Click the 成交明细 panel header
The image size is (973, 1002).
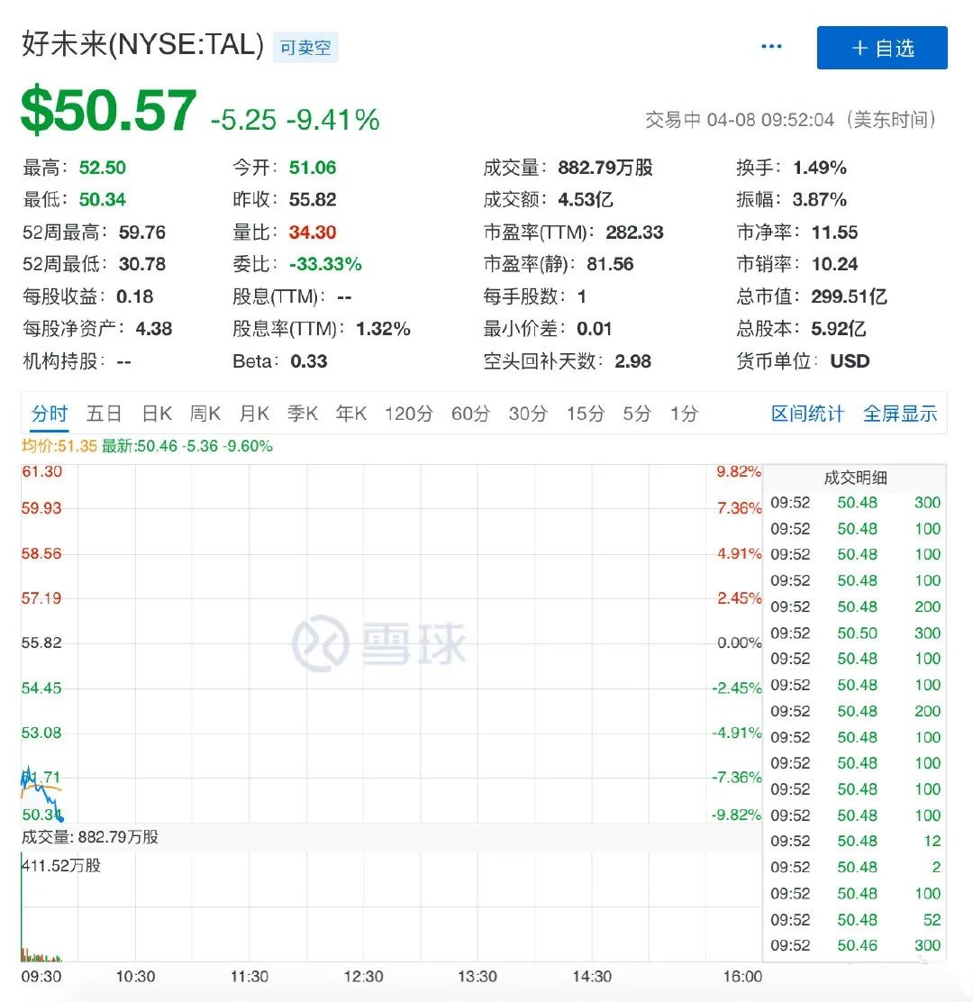(855, 478)
